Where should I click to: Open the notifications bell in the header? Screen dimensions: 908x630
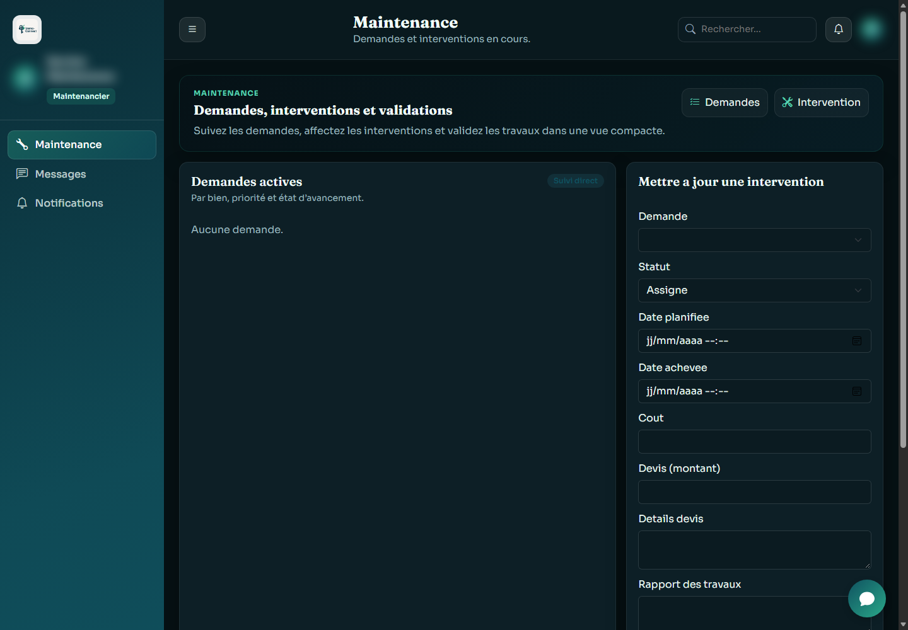839,30
